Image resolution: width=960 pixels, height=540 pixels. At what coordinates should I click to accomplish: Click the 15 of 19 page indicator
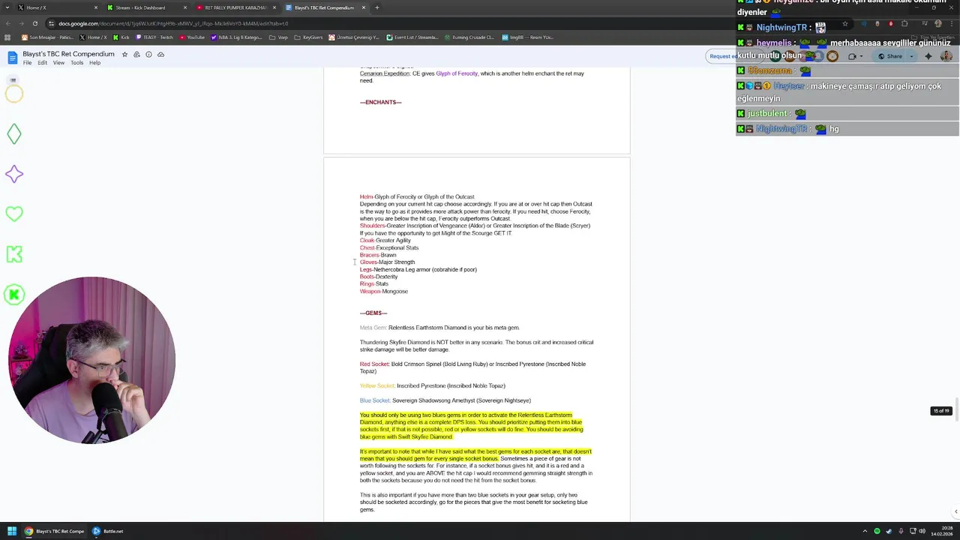click(x=940, y=411)
